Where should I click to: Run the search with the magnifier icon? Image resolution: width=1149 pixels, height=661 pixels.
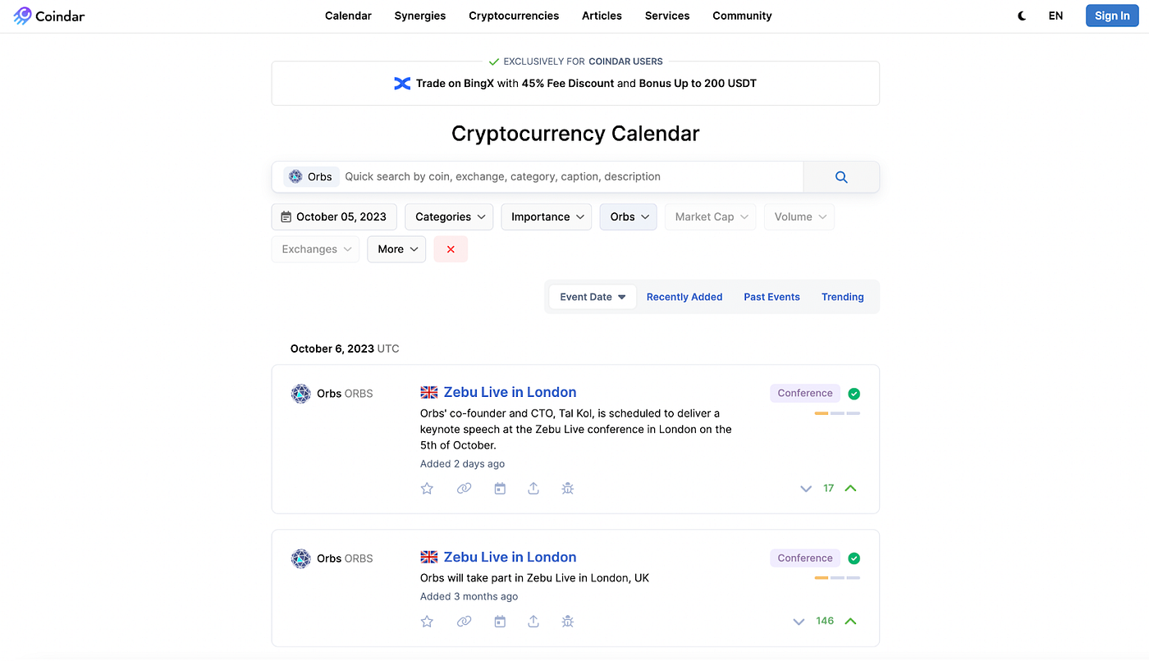[840, 176]
